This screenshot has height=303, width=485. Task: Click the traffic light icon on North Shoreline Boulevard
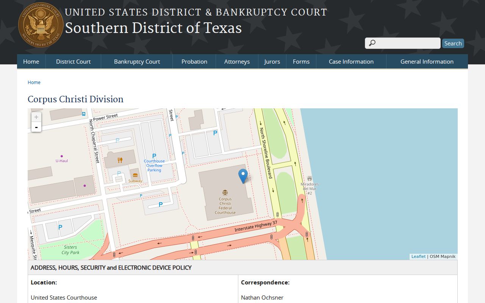tap(278, 214)
